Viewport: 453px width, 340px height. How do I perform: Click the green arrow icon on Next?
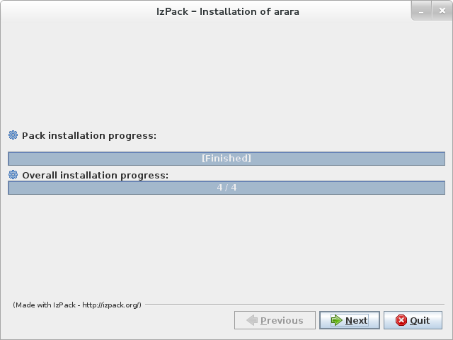tap(336, 320)
